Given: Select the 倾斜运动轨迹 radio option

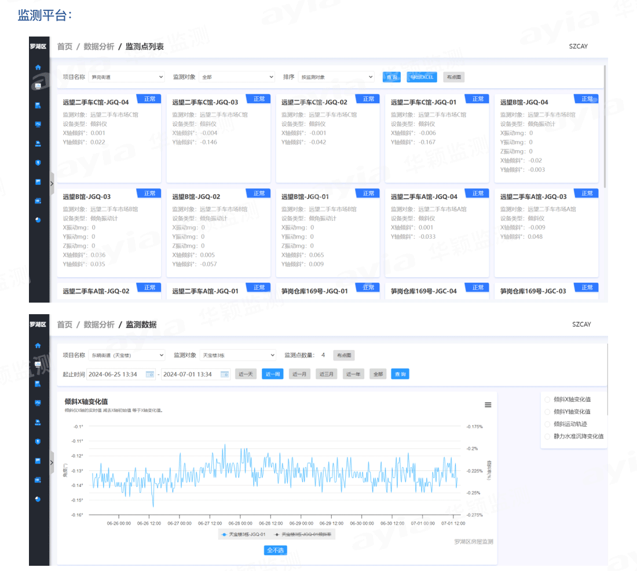Looking at the screenshot, I should click(547, 424).
